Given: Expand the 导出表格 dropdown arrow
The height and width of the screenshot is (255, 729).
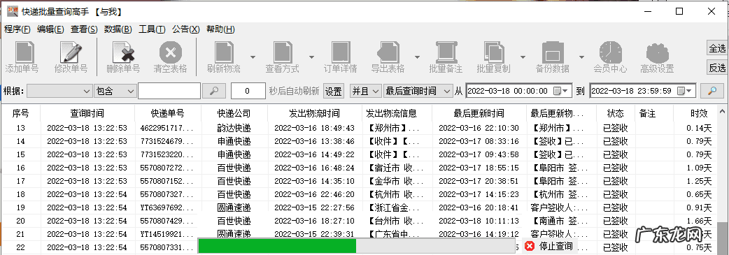Looking at the screenshot, I should point(417,57).
